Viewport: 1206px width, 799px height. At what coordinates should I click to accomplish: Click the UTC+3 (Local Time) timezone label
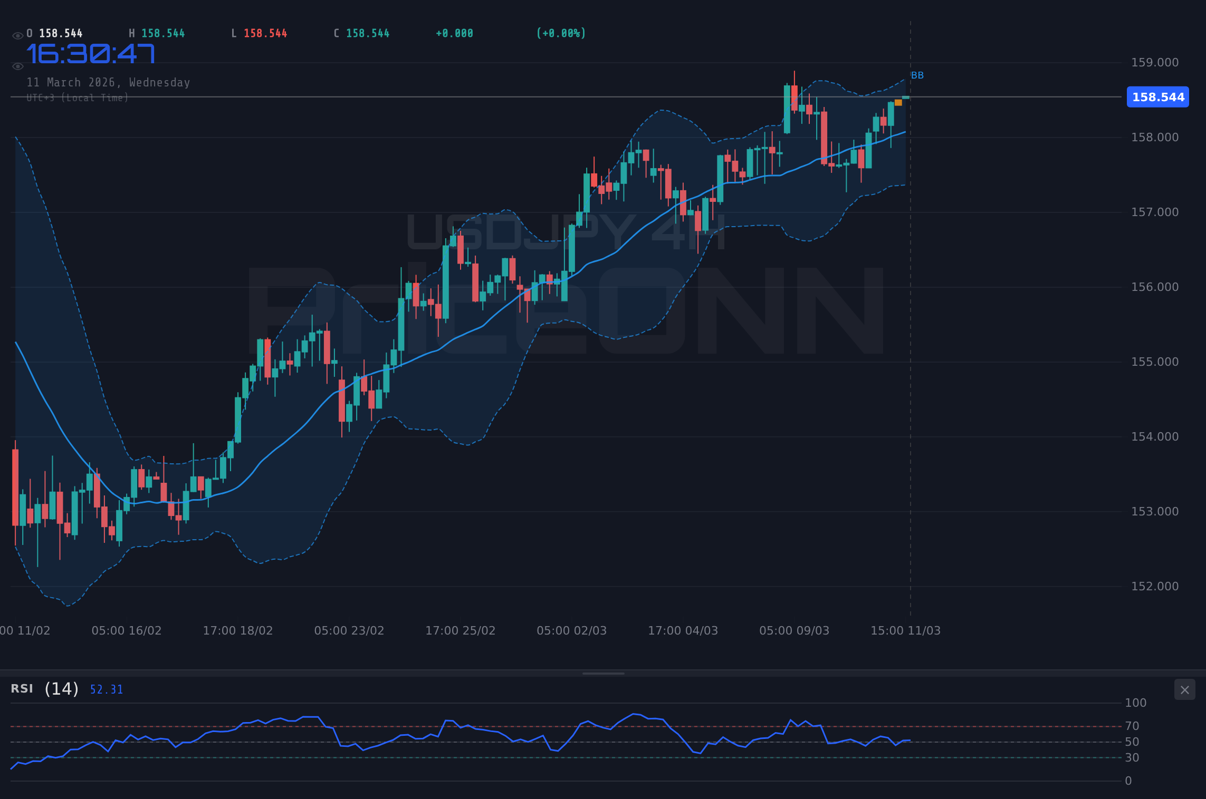[77, 98]
